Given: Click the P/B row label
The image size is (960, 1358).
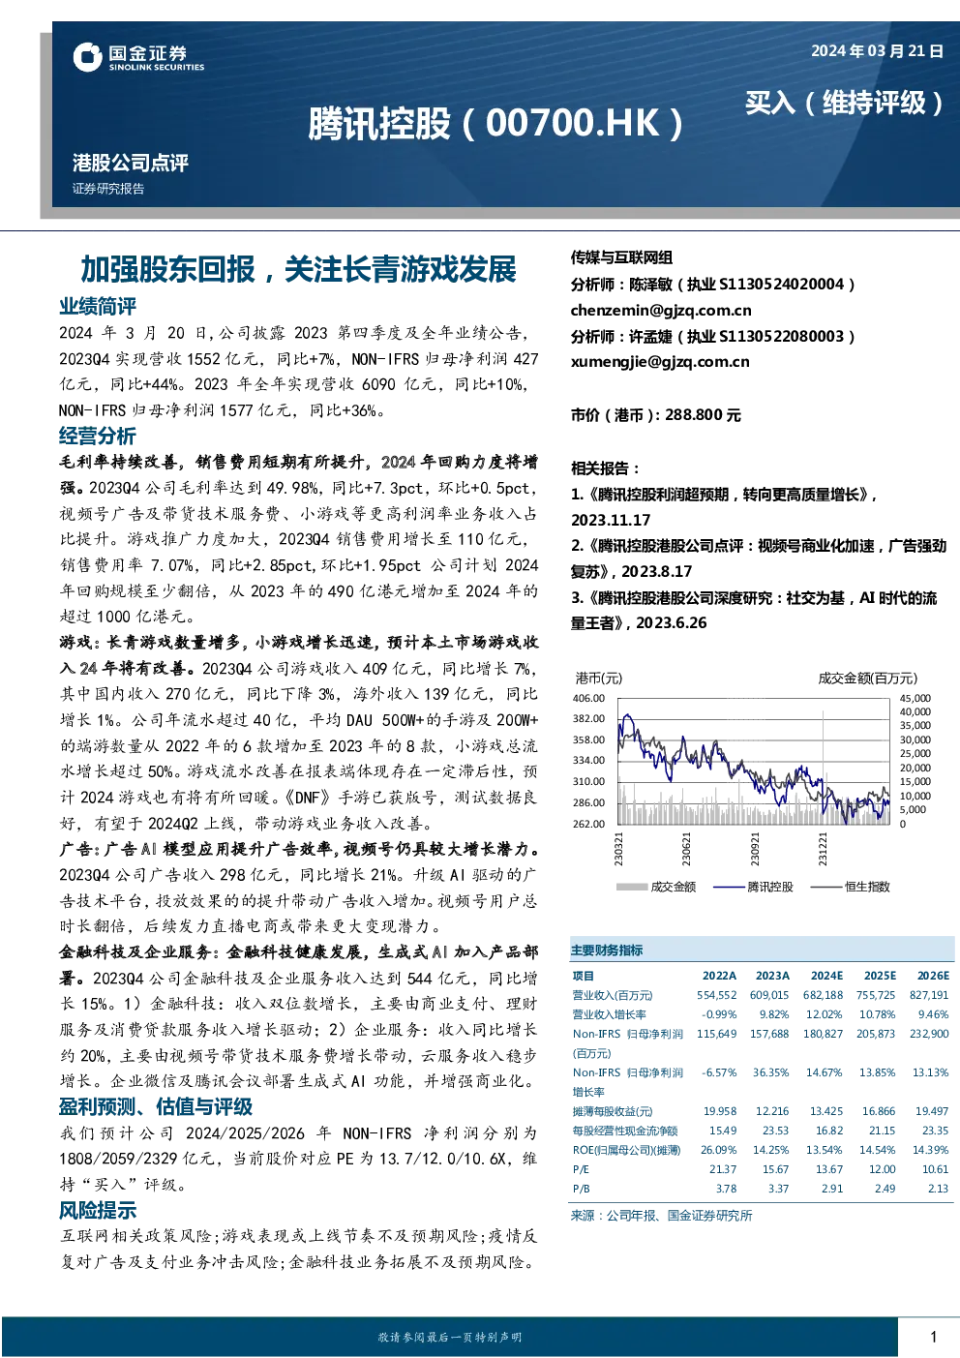Looking at the screenshot, I should [582, 1189].
